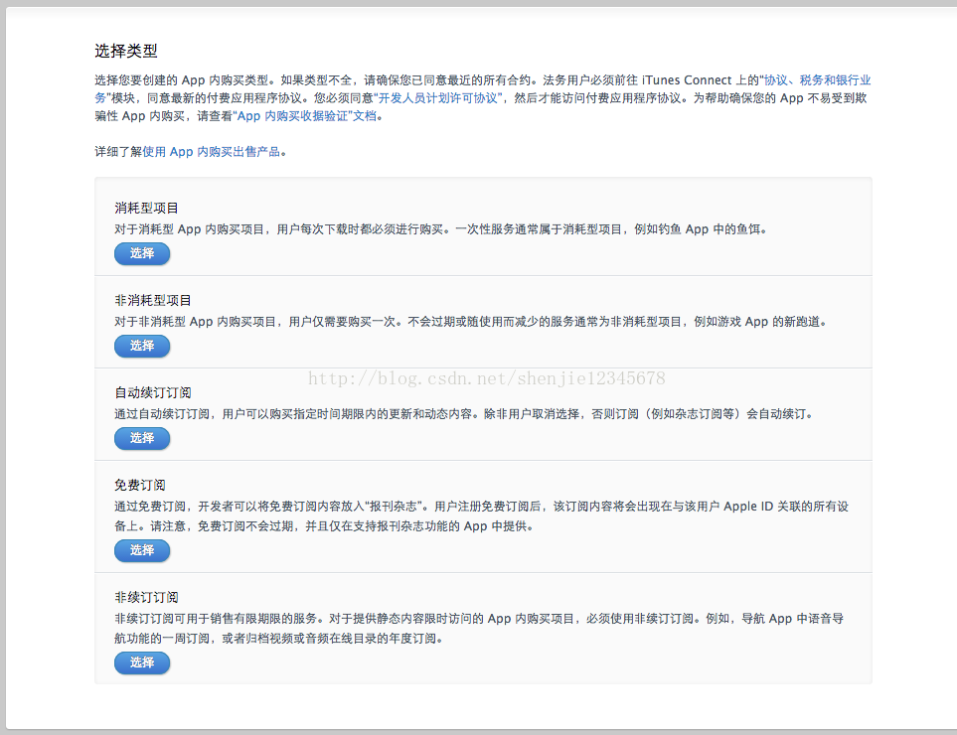Viewport: 957px width, 735px height.
Task: Click the 钓鱼 App 鱼饵 example description
Action: tap(440, 229)
